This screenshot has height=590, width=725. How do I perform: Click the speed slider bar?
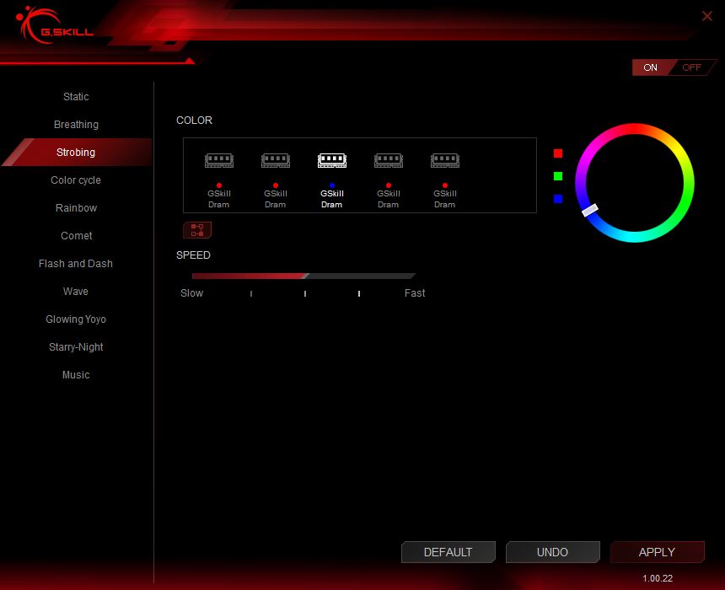(303, 276)
